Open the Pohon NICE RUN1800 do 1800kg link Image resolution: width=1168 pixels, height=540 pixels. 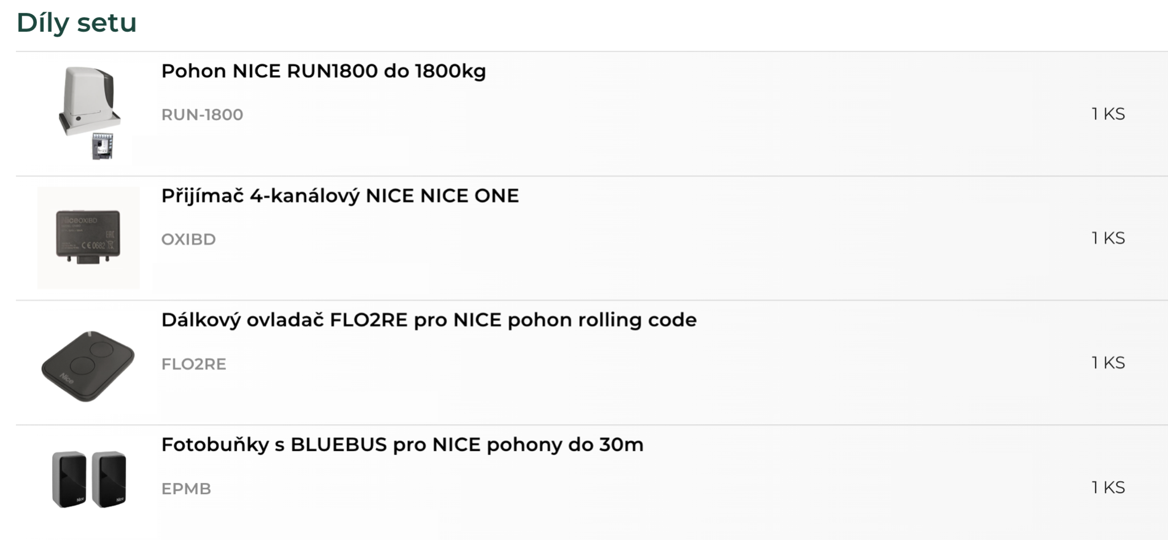pos(324,71)
